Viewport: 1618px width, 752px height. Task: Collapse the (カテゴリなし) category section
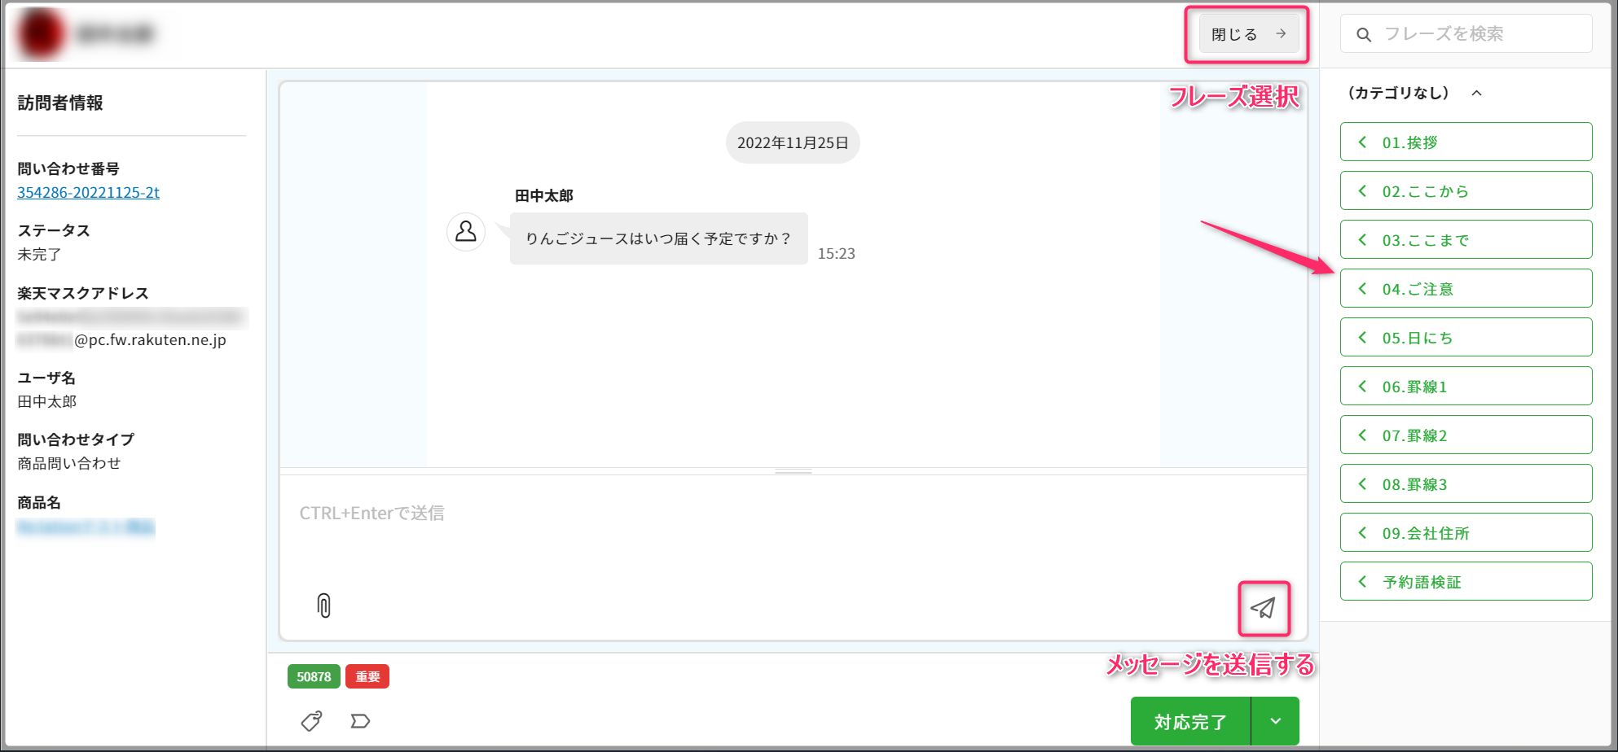(x=1476, y=94)
